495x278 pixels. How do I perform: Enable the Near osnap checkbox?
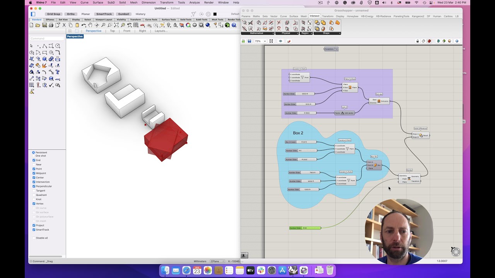34,164
